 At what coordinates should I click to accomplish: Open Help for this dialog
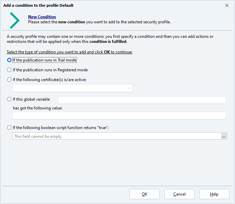coord(214,194)
